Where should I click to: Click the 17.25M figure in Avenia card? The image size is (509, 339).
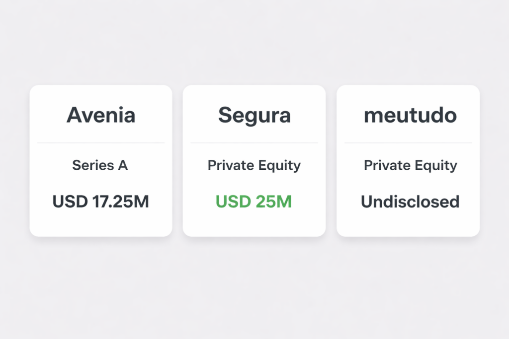point(121,202)
